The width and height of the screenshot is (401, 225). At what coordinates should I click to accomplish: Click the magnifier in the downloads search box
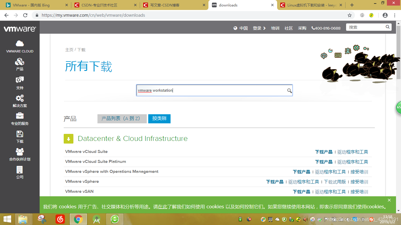click(289, 91)
